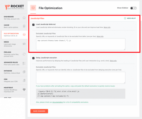Viewport: 142px width, 119px height.
Task: Open More info link for excluded defer files
Action: click(100, 36)
